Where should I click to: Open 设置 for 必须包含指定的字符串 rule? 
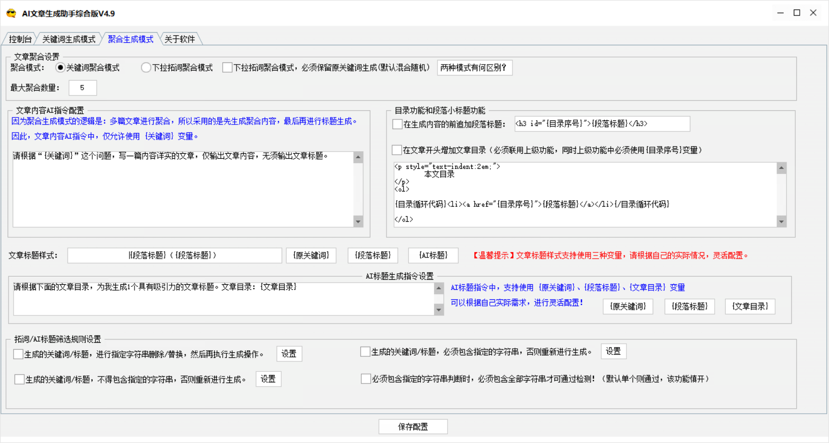[x=614, y=351]
